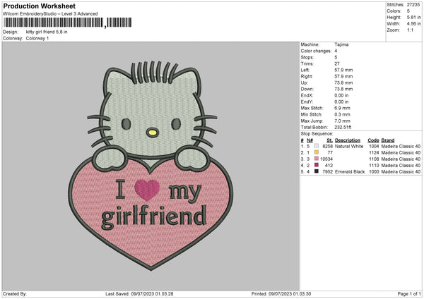
Task: Click the Natural White color swatch
Action: [316, 146]
